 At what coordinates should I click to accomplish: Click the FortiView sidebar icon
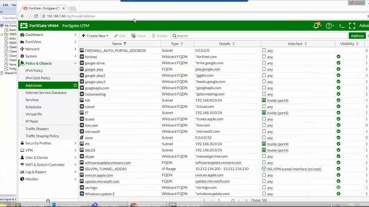coord(22,42)
